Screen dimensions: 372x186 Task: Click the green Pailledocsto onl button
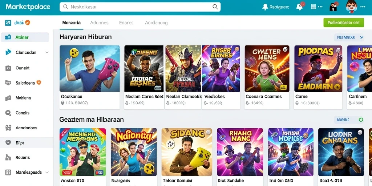click(x=344, y=23)
